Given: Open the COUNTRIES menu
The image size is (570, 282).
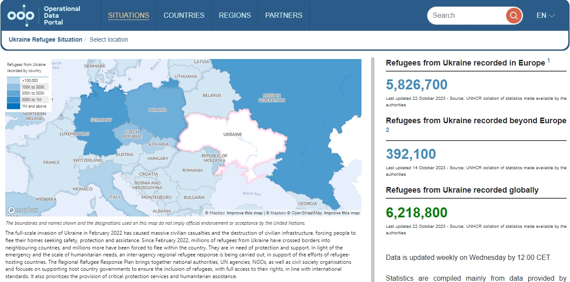Looking at the screenshot, I should pos(184,16).
